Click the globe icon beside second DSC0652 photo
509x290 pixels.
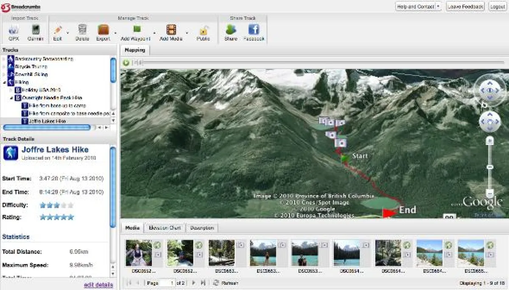(199, 245)
